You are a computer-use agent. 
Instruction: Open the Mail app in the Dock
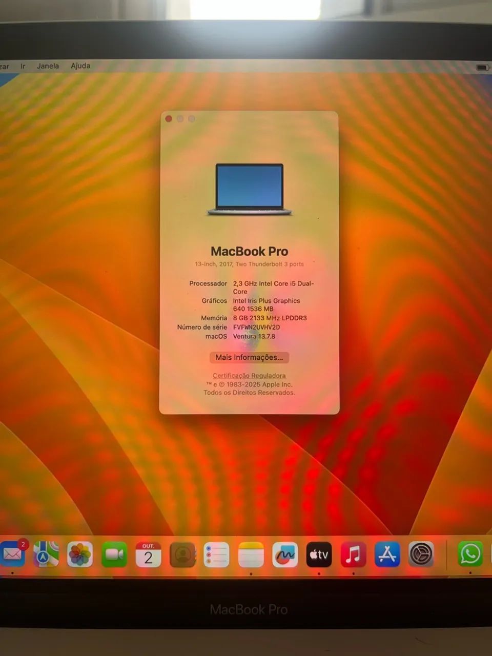tap(11, 554)
